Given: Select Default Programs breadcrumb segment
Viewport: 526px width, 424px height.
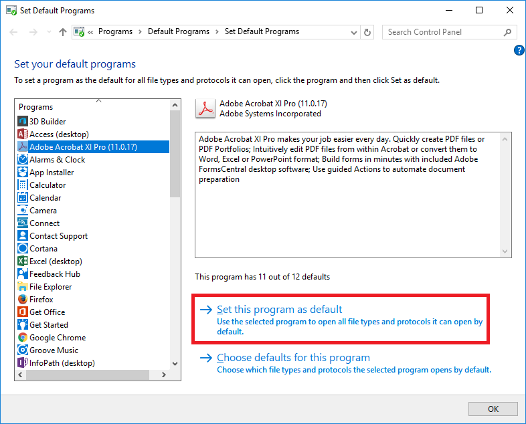Looking at the screenshot, I should coord(179,31).
